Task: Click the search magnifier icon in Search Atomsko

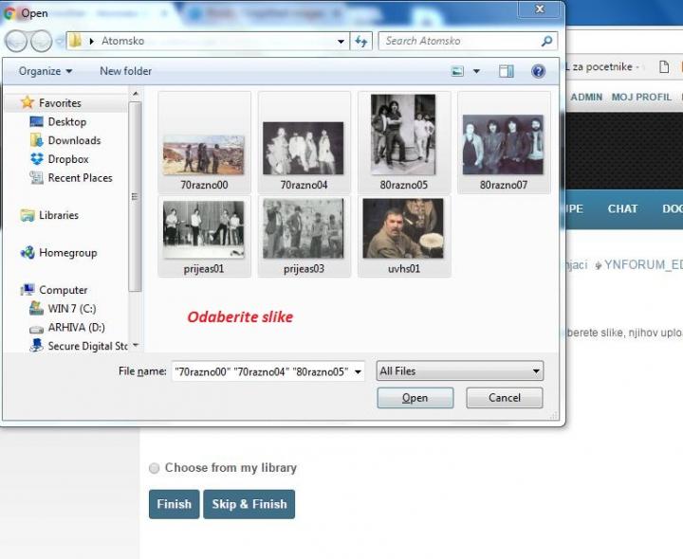Action: 546,42
